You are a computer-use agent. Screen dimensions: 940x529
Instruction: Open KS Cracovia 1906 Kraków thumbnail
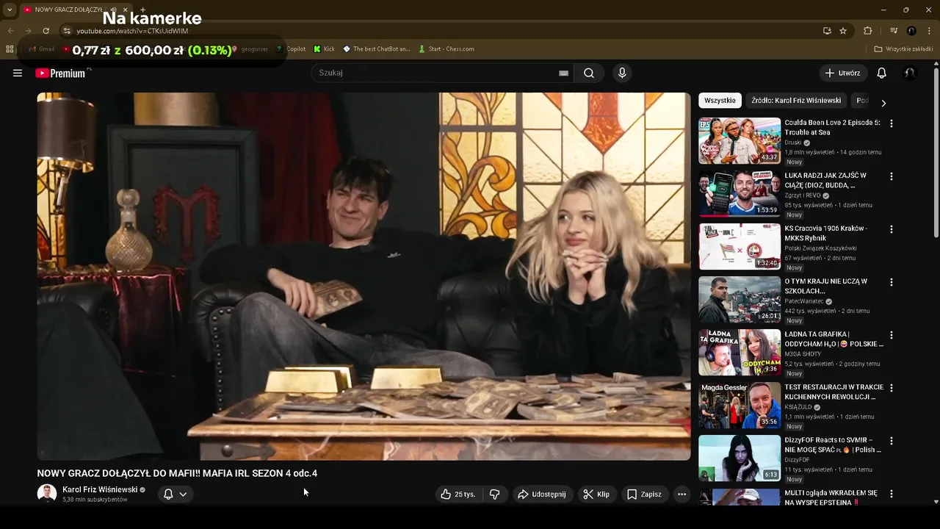740,246
